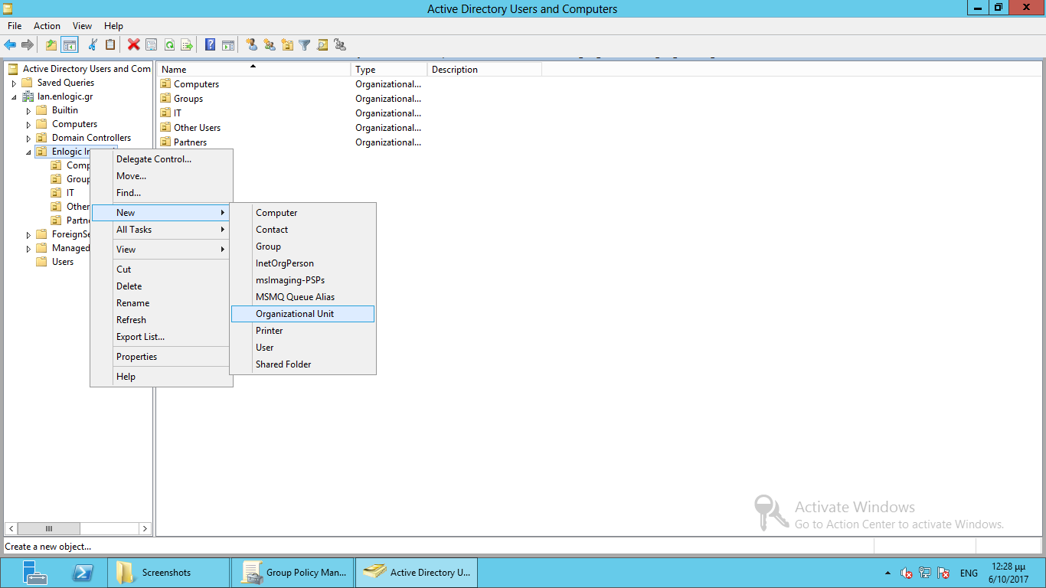Click the Paste clipboard toolbar icon
This screenshot has width=1046, height=588.
click(x=110, y=45)
